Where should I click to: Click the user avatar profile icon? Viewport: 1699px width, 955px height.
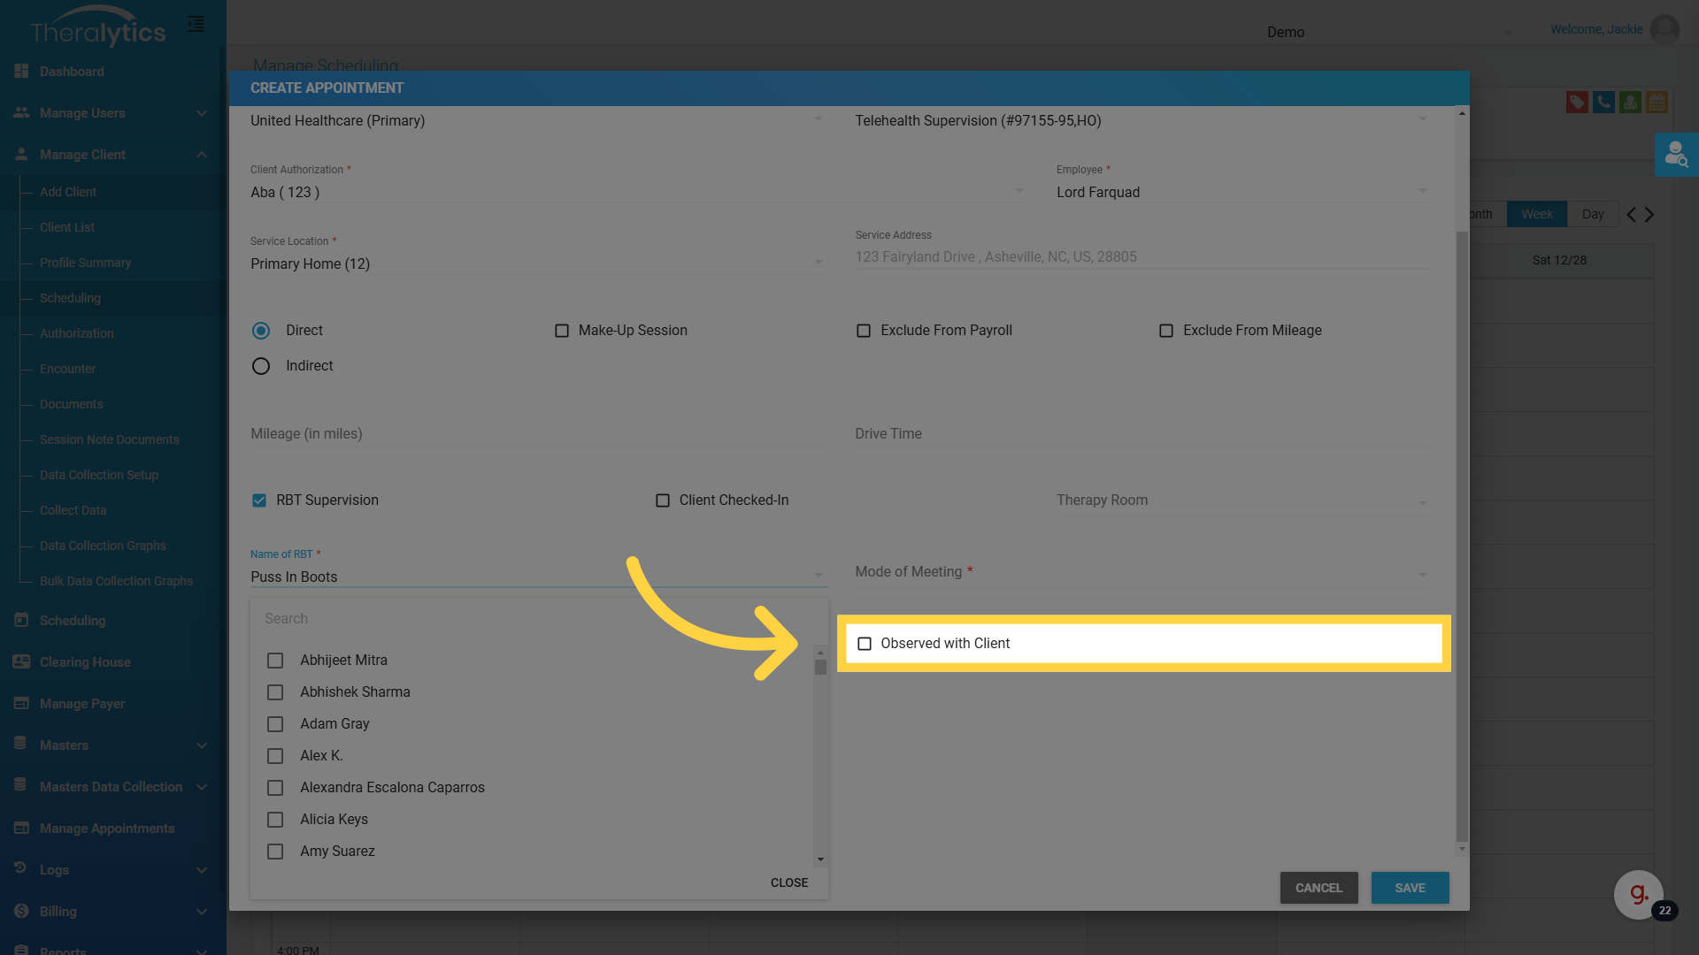1664,30
